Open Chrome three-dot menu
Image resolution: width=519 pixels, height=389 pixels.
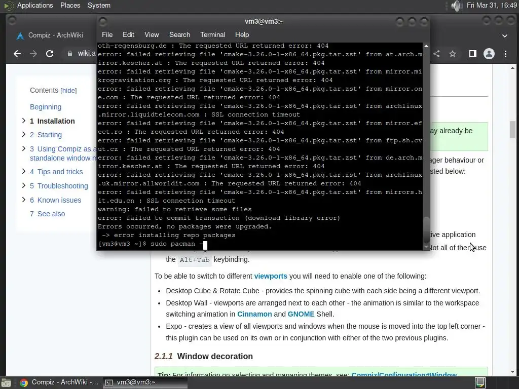coord(505,54)
